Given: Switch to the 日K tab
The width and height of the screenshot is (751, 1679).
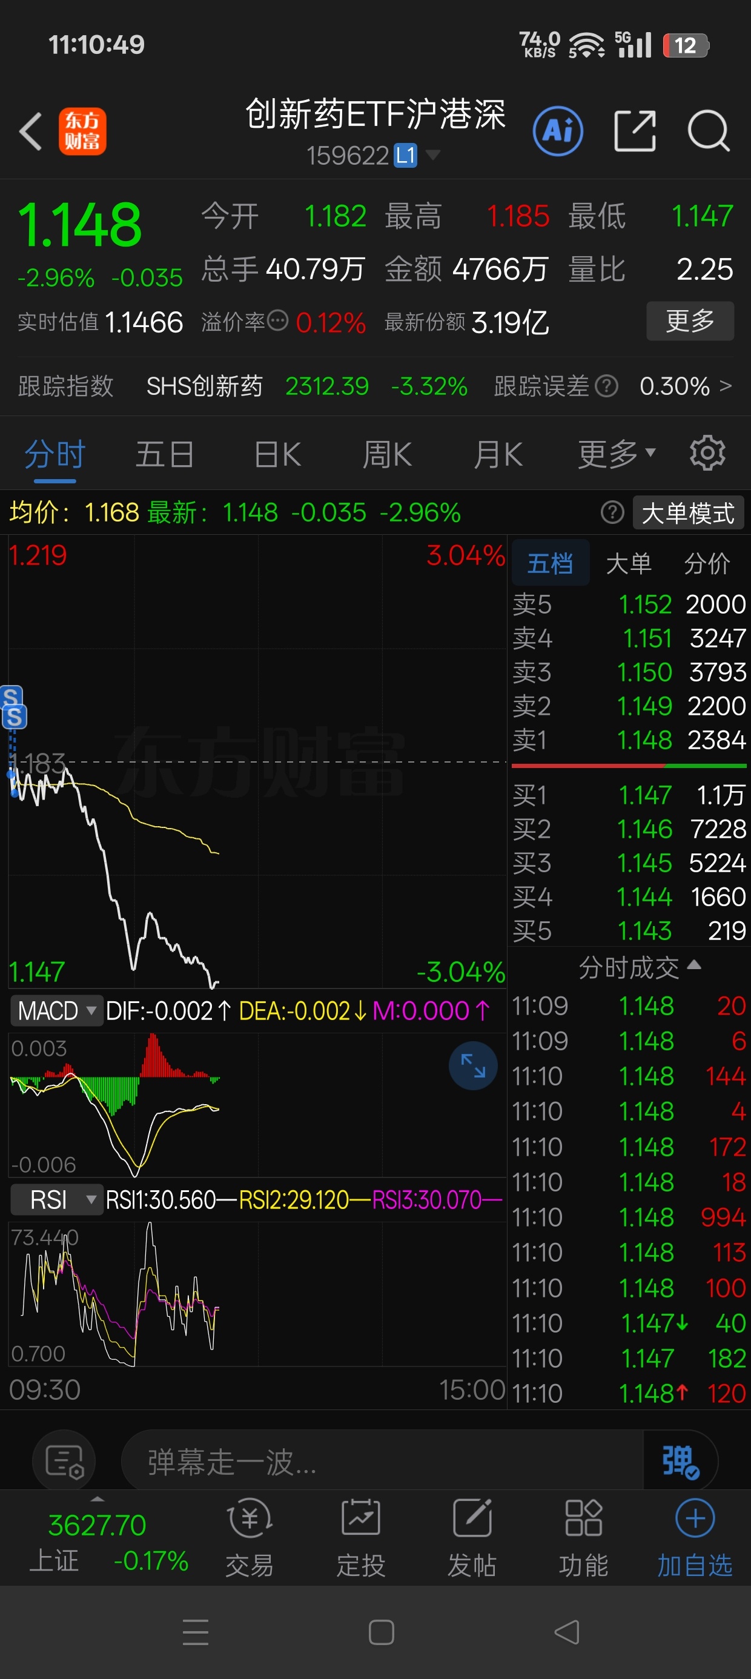Looking at the screenshot, I should pyautogui.click(x=278, y=454).
